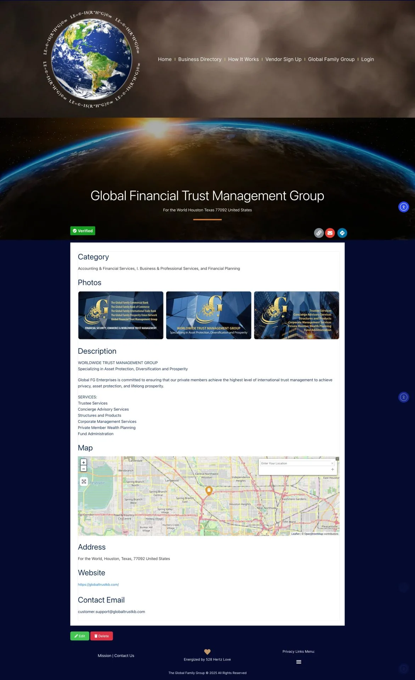The height and width of the screenshot is (680, 415).
Task: Open the Worldwide Trust Management Group photo
Action: click(x=208, y=315)
